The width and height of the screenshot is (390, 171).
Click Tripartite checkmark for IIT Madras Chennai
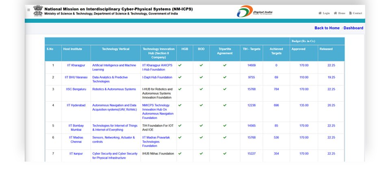click(225, 137)
